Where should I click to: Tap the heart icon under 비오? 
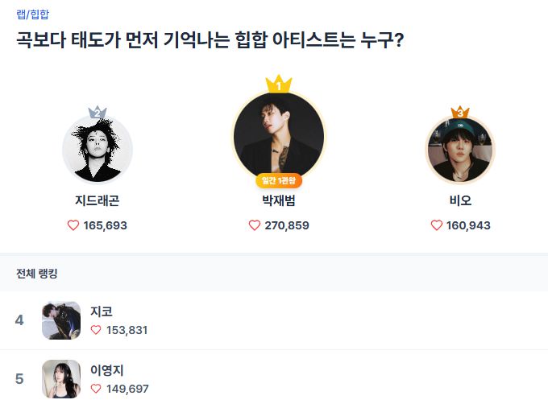437,225
